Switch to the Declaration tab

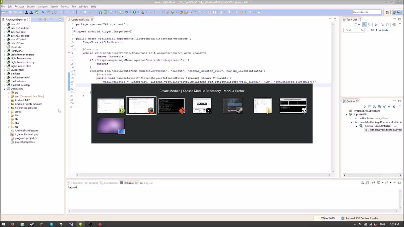[x=109, y=183]
